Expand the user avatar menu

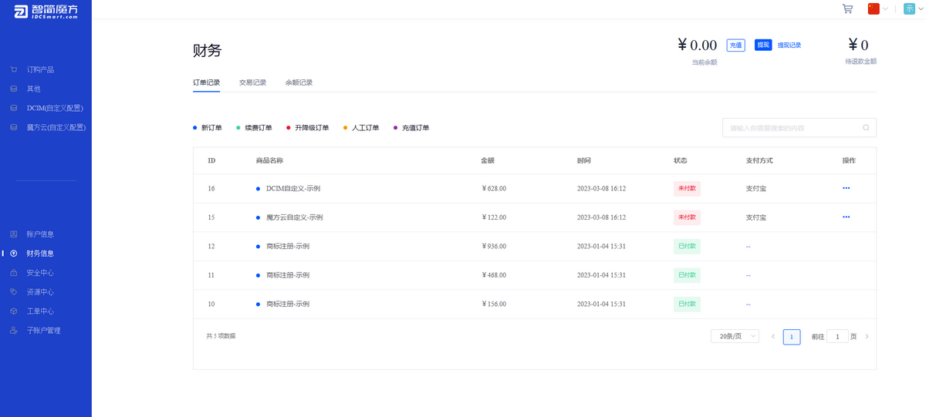[912, 9]
